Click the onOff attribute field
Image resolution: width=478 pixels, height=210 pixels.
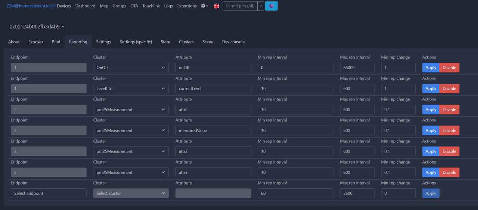click(213, 68)
